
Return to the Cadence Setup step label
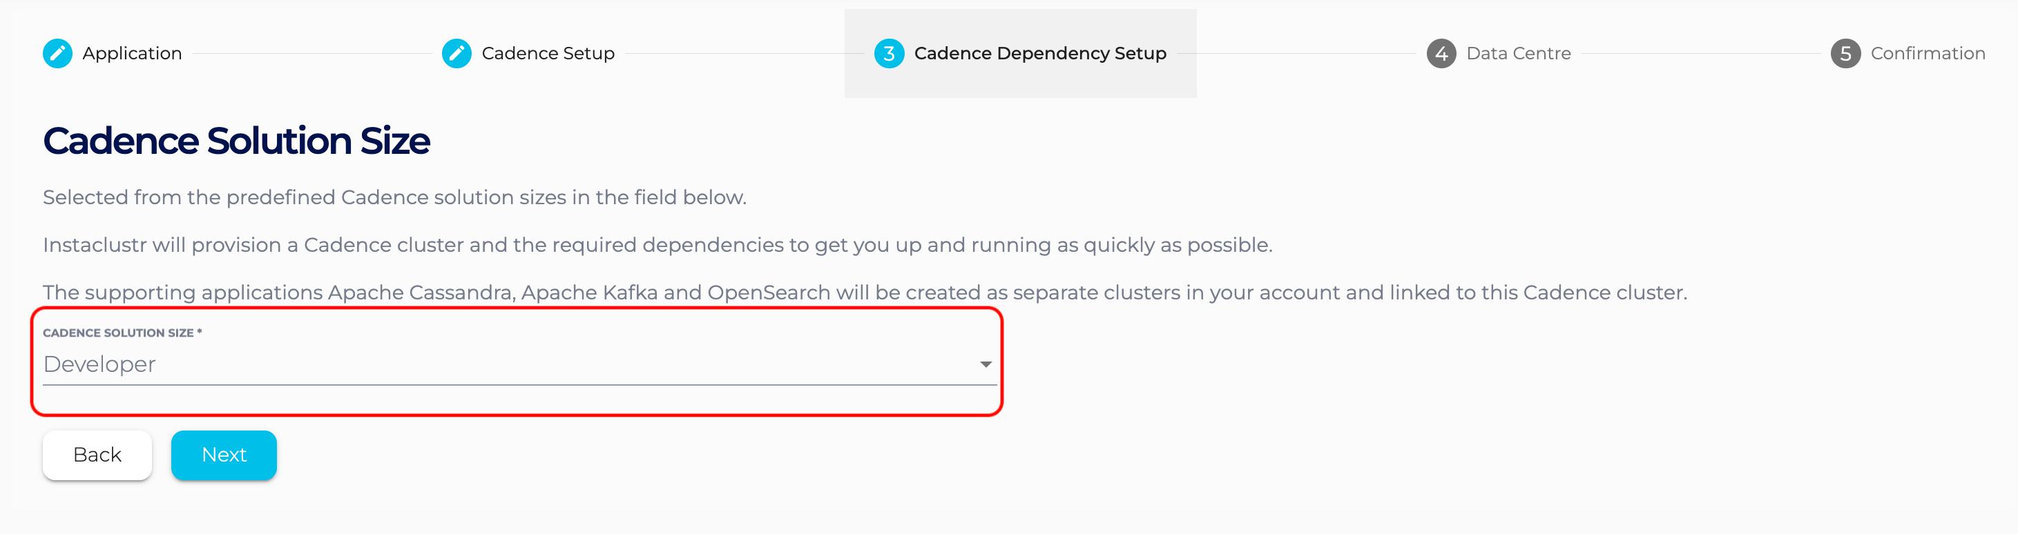coord(548,53)
